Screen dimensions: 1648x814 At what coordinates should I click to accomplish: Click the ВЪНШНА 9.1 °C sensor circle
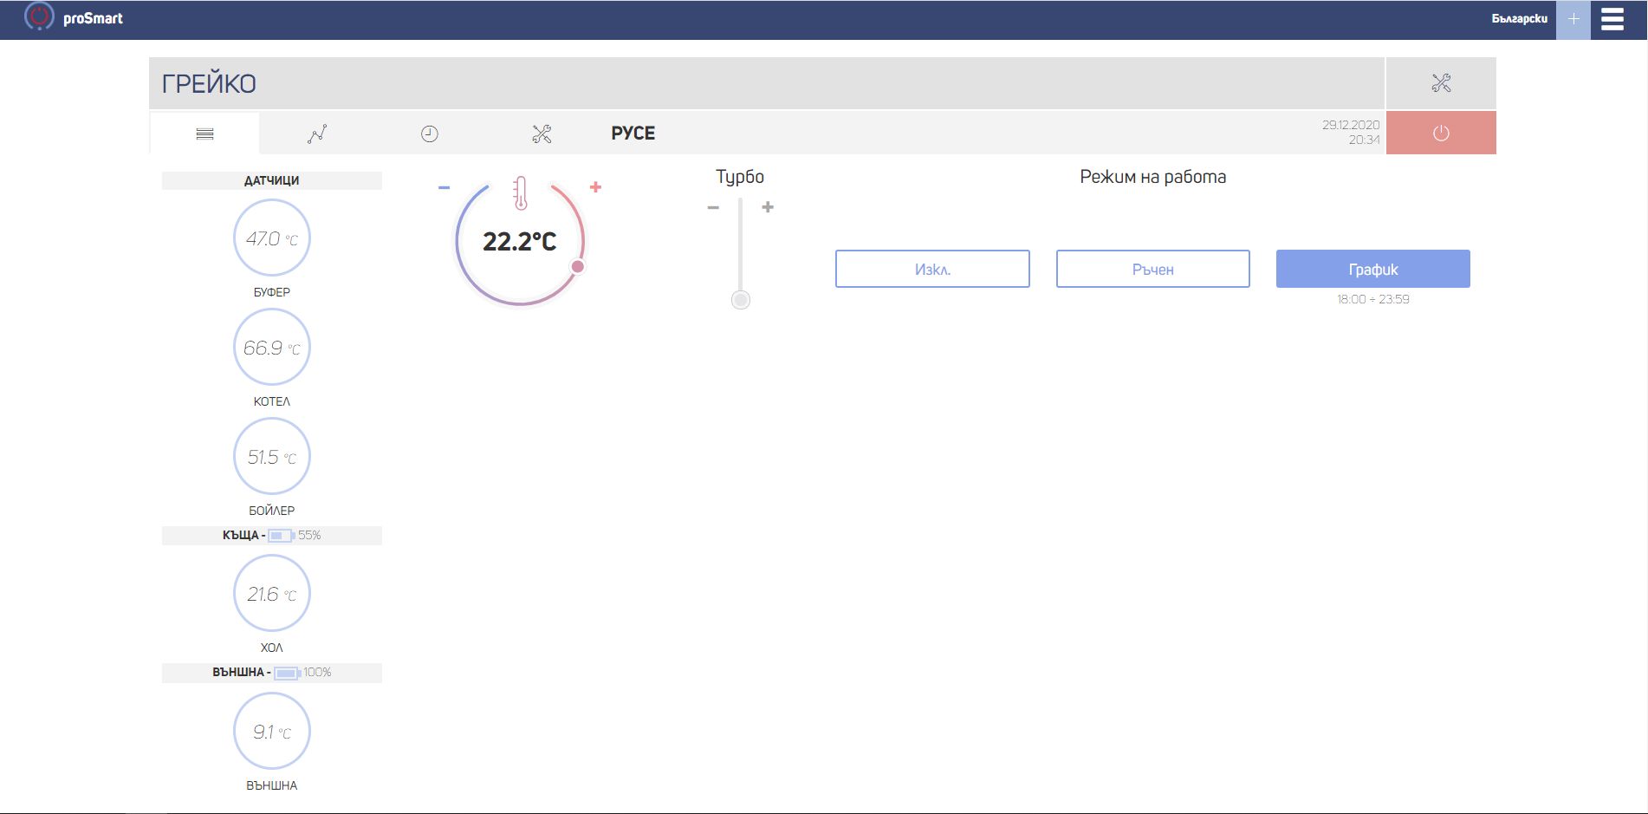(x=272, y=732)
